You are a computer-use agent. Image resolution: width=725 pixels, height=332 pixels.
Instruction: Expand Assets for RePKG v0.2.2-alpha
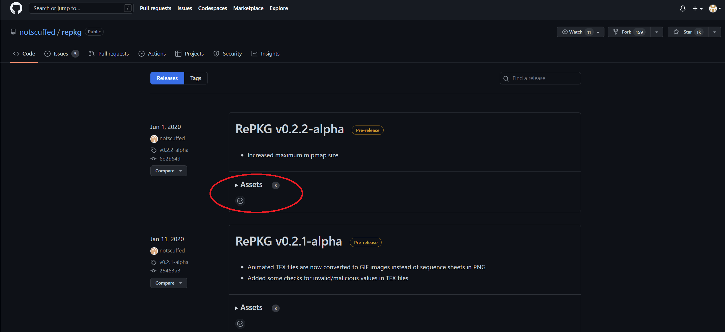click(x=251, y=185)
